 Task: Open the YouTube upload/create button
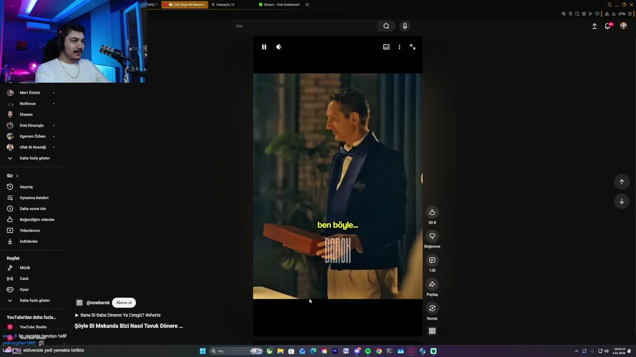click(x=594, y=26)
